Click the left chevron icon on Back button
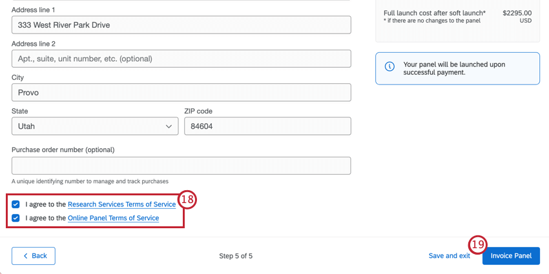This screenshot has width=549, height=274. [25, 256]
